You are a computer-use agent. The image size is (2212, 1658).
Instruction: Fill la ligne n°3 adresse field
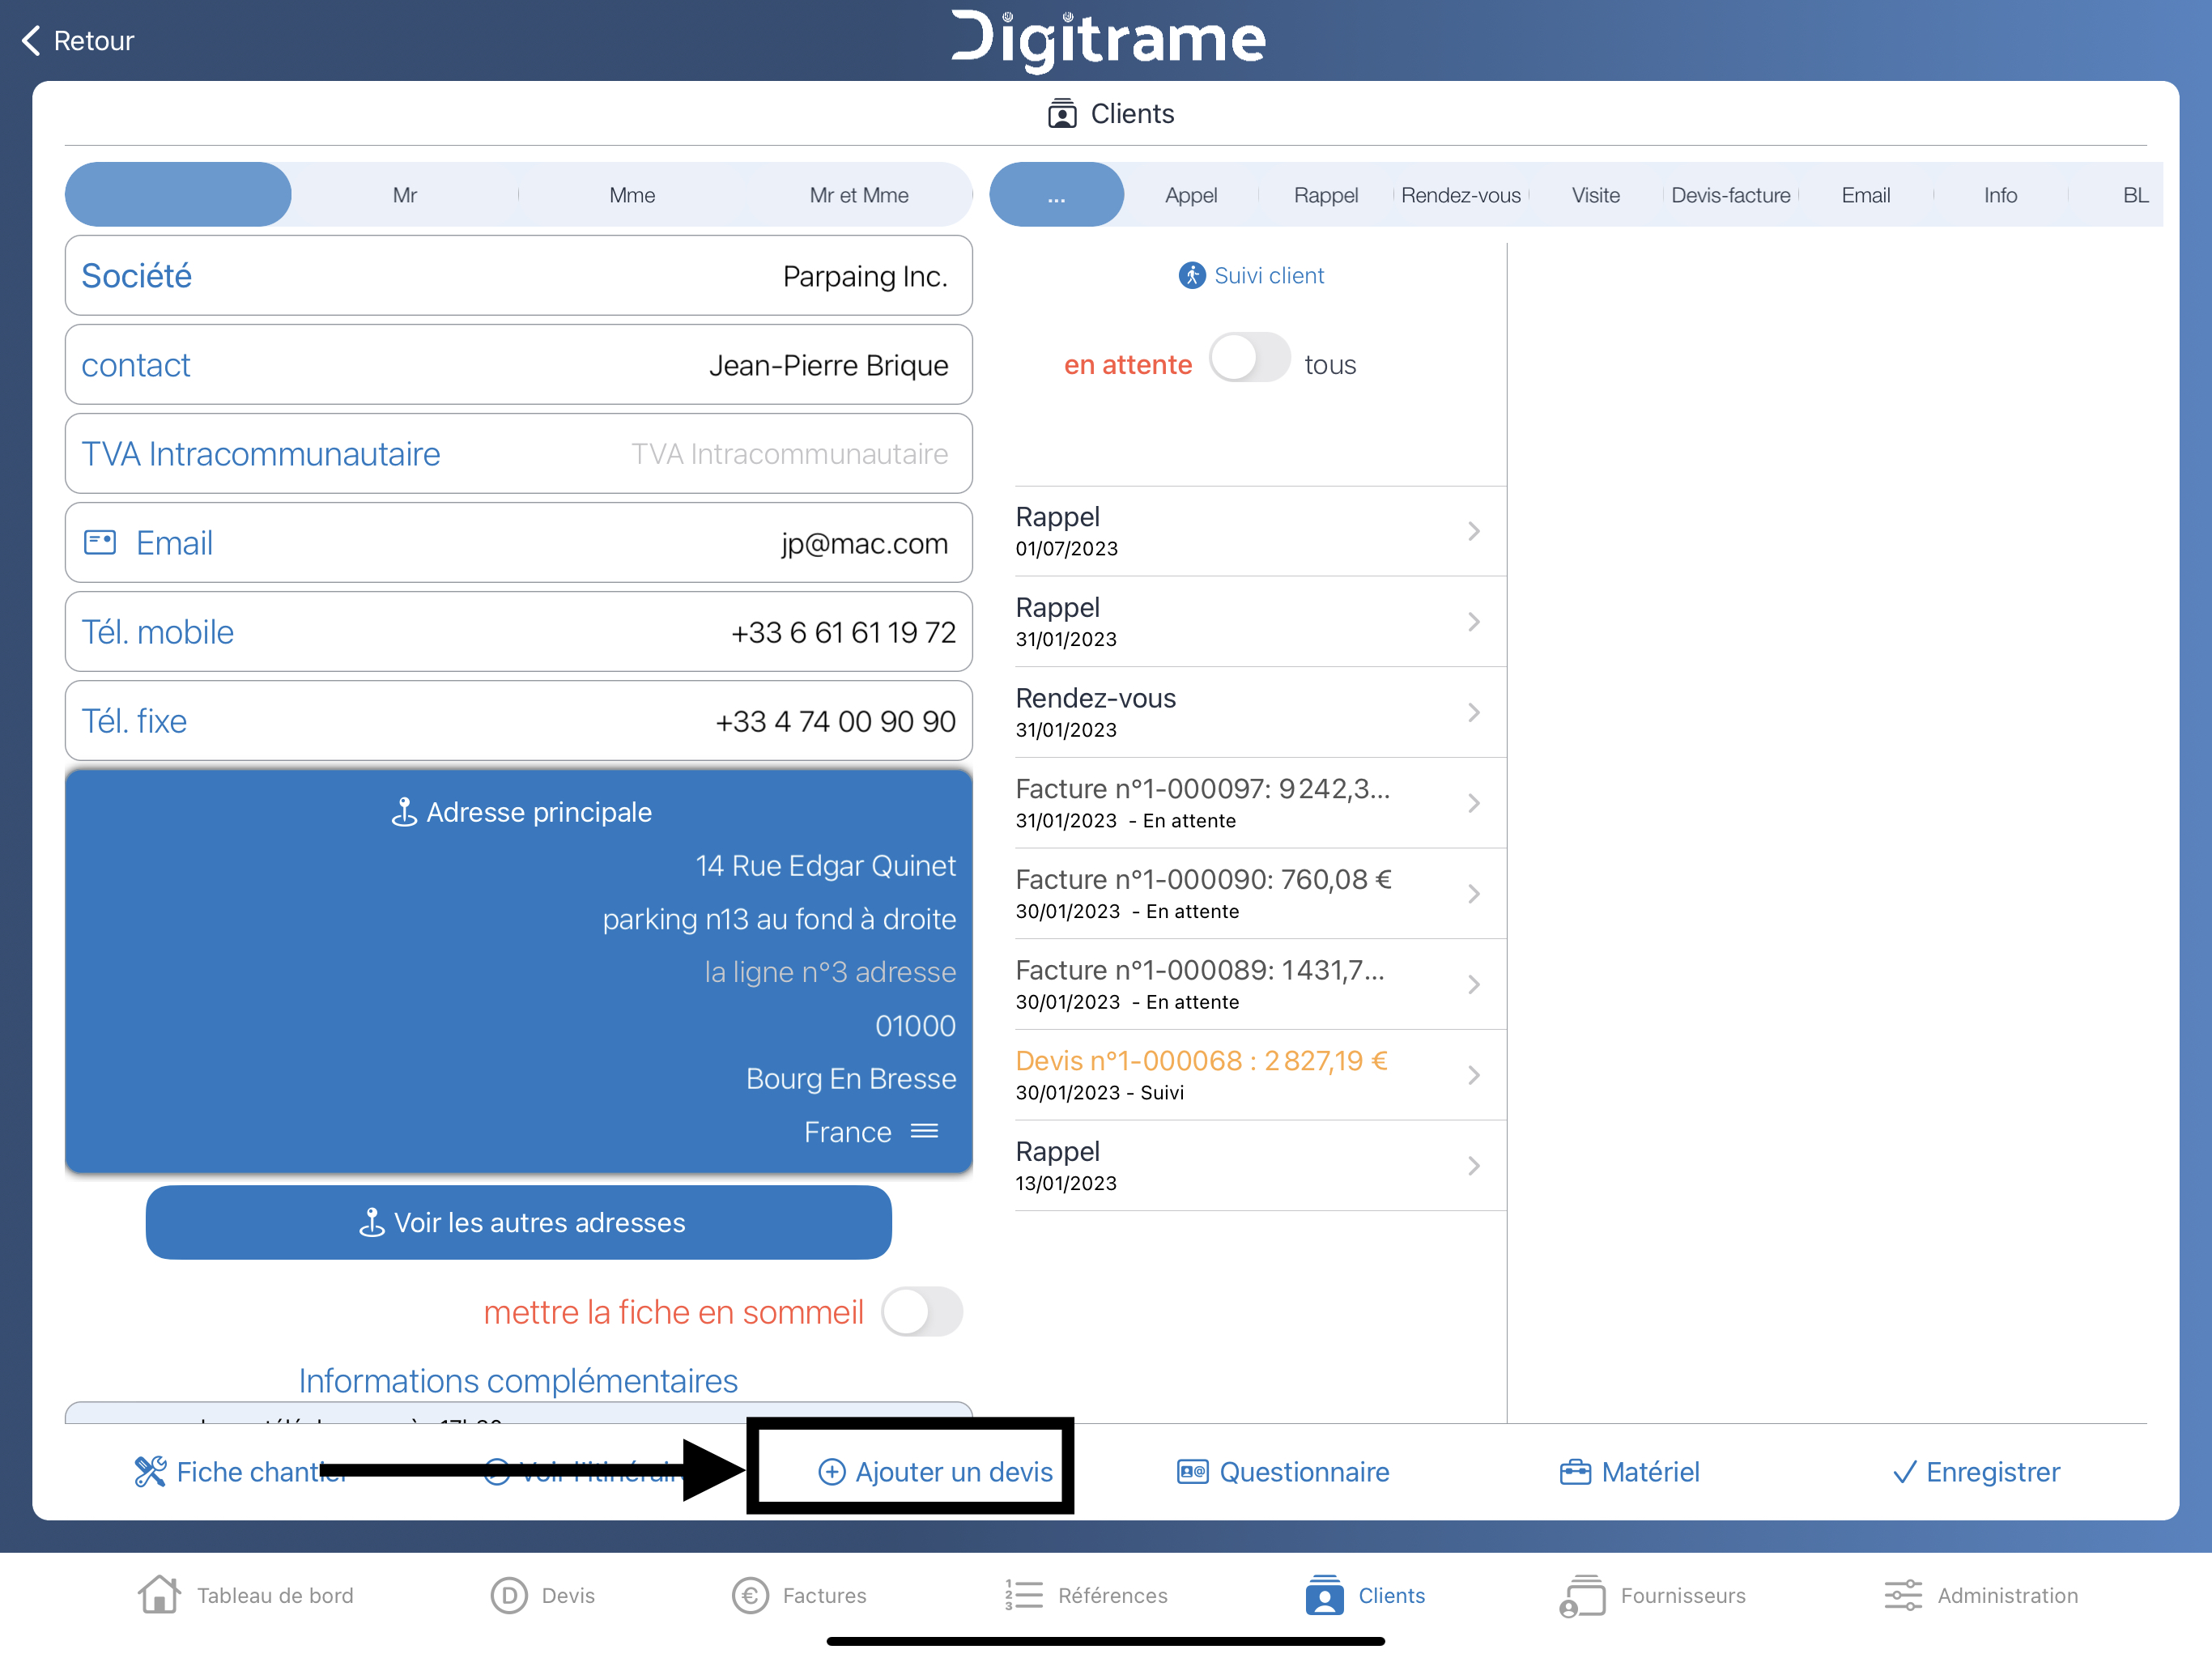pyautogui.click(x=830, y=972)
